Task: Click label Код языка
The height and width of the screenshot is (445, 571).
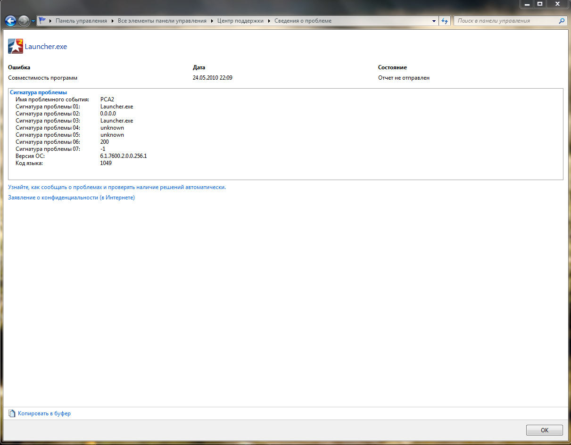Action: pos(29,163)
